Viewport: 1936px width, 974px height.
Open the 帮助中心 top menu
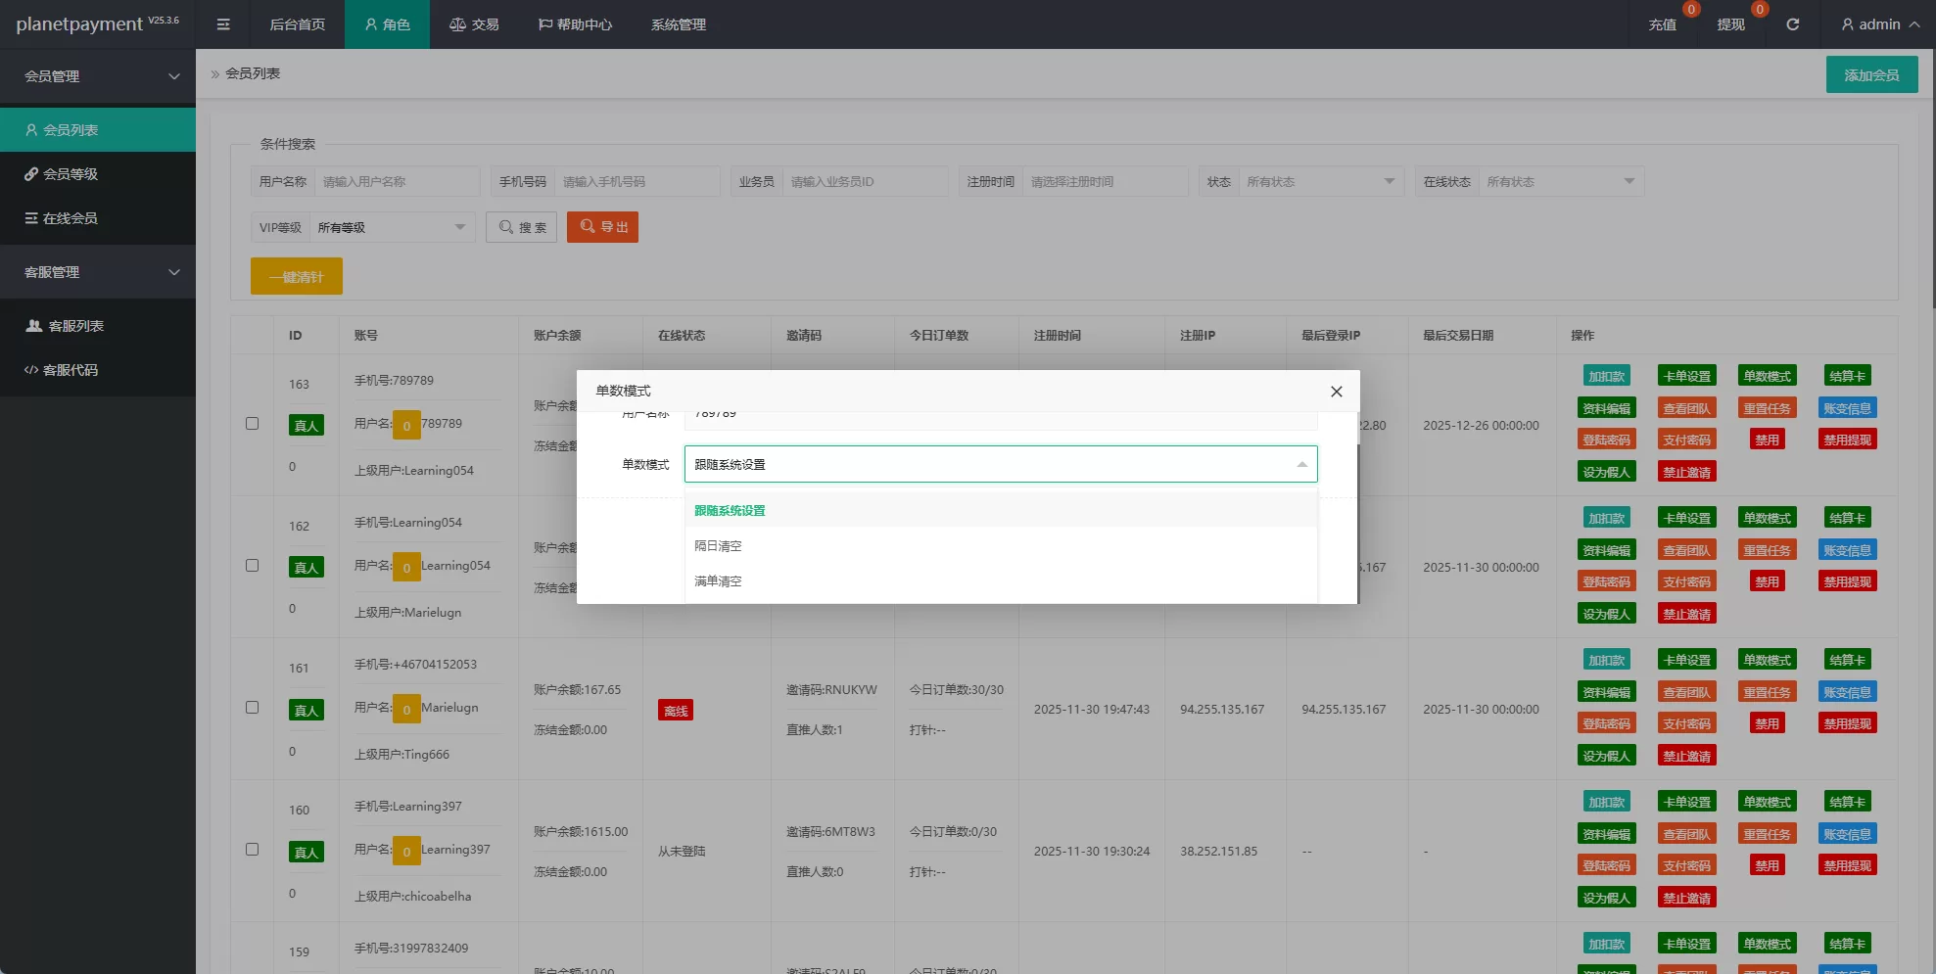pyautogui.click(x=575, y=24)
